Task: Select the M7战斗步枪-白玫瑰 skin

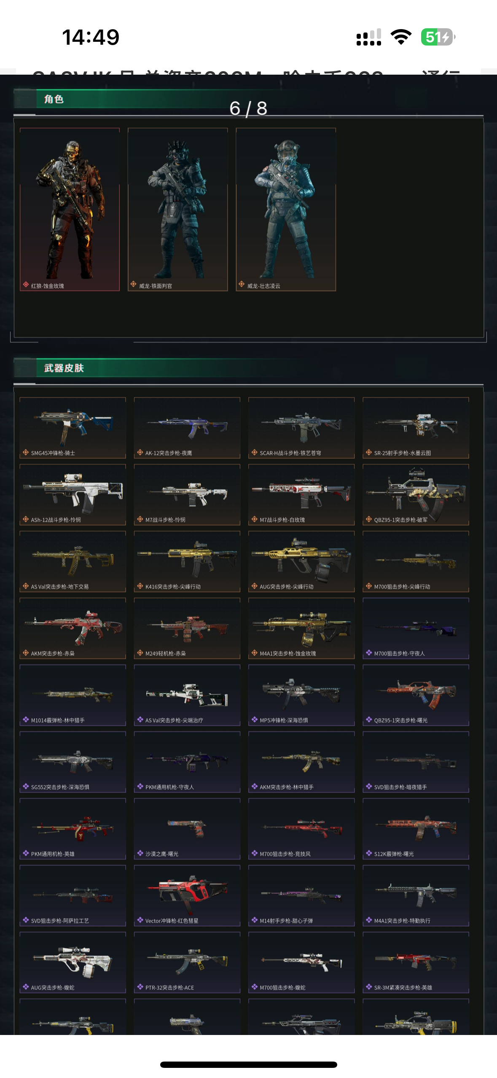Action: click(301, 495)
